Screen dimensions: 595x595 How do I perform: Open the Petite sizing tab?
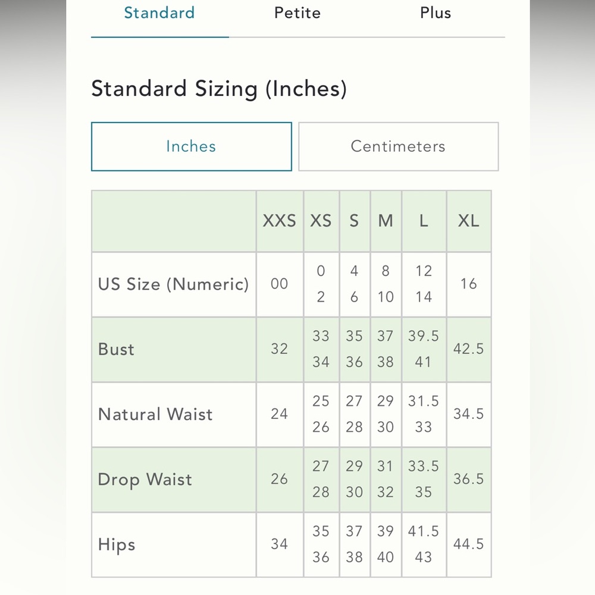(297, 13)
